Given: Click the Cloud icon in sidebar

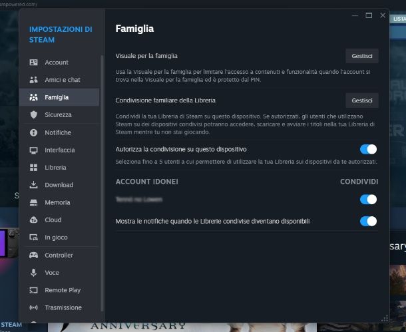Looking at the screenshot, I should coord(33,220).
